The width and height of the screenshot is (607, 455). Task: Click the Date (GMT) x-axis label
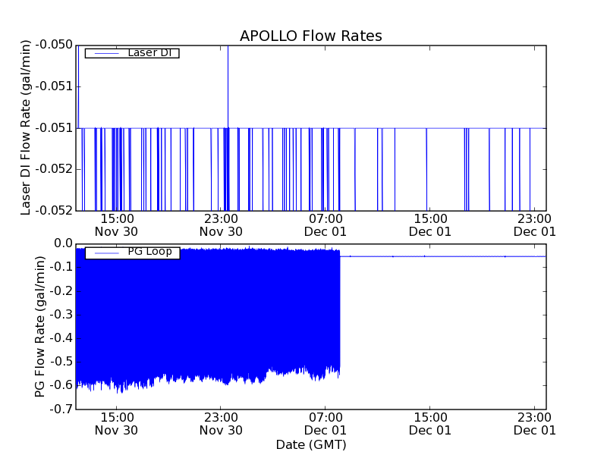click(x=310, y=444)
